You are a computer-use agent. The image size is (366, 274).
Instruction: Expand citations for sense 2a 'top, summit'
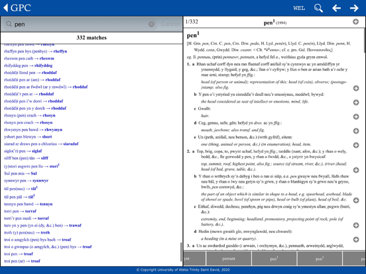pos(356,170)
